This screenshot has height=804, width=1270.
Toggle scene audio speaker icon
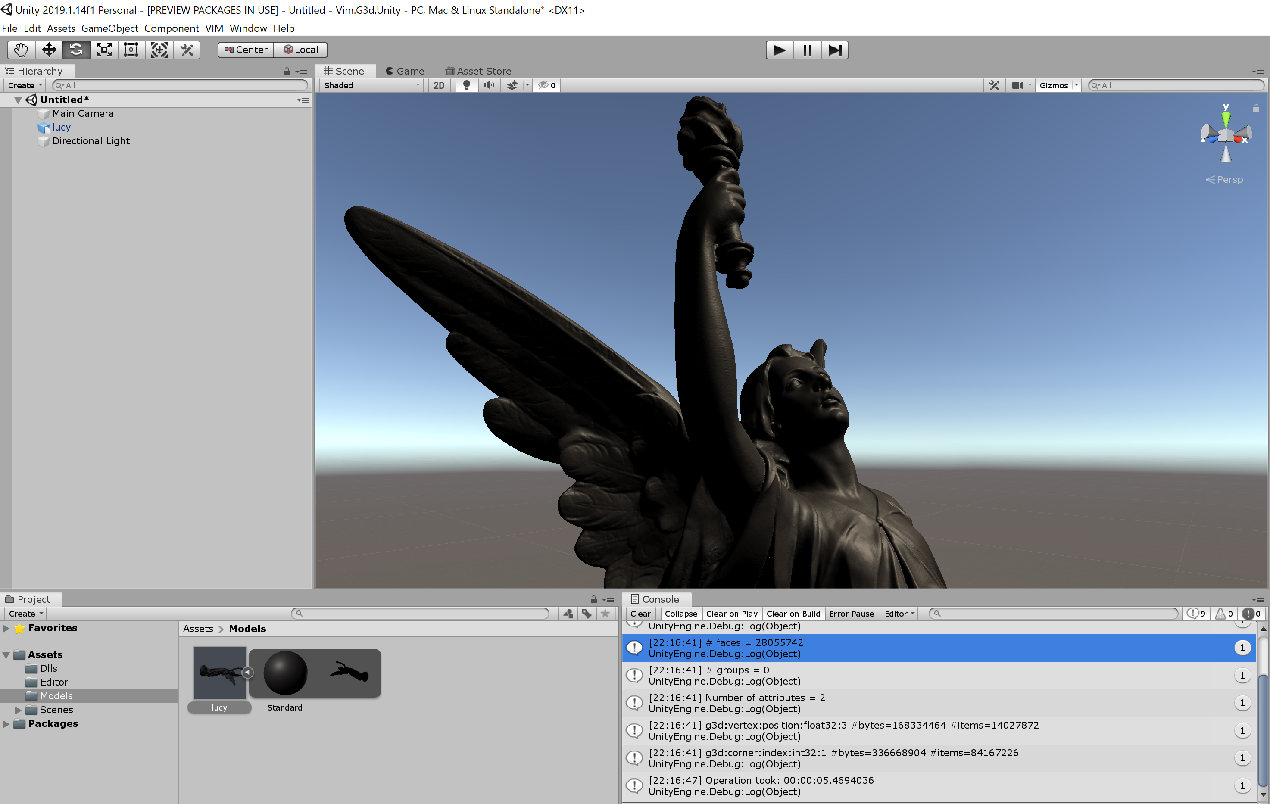pyautogui.click(x=489, y=85)
